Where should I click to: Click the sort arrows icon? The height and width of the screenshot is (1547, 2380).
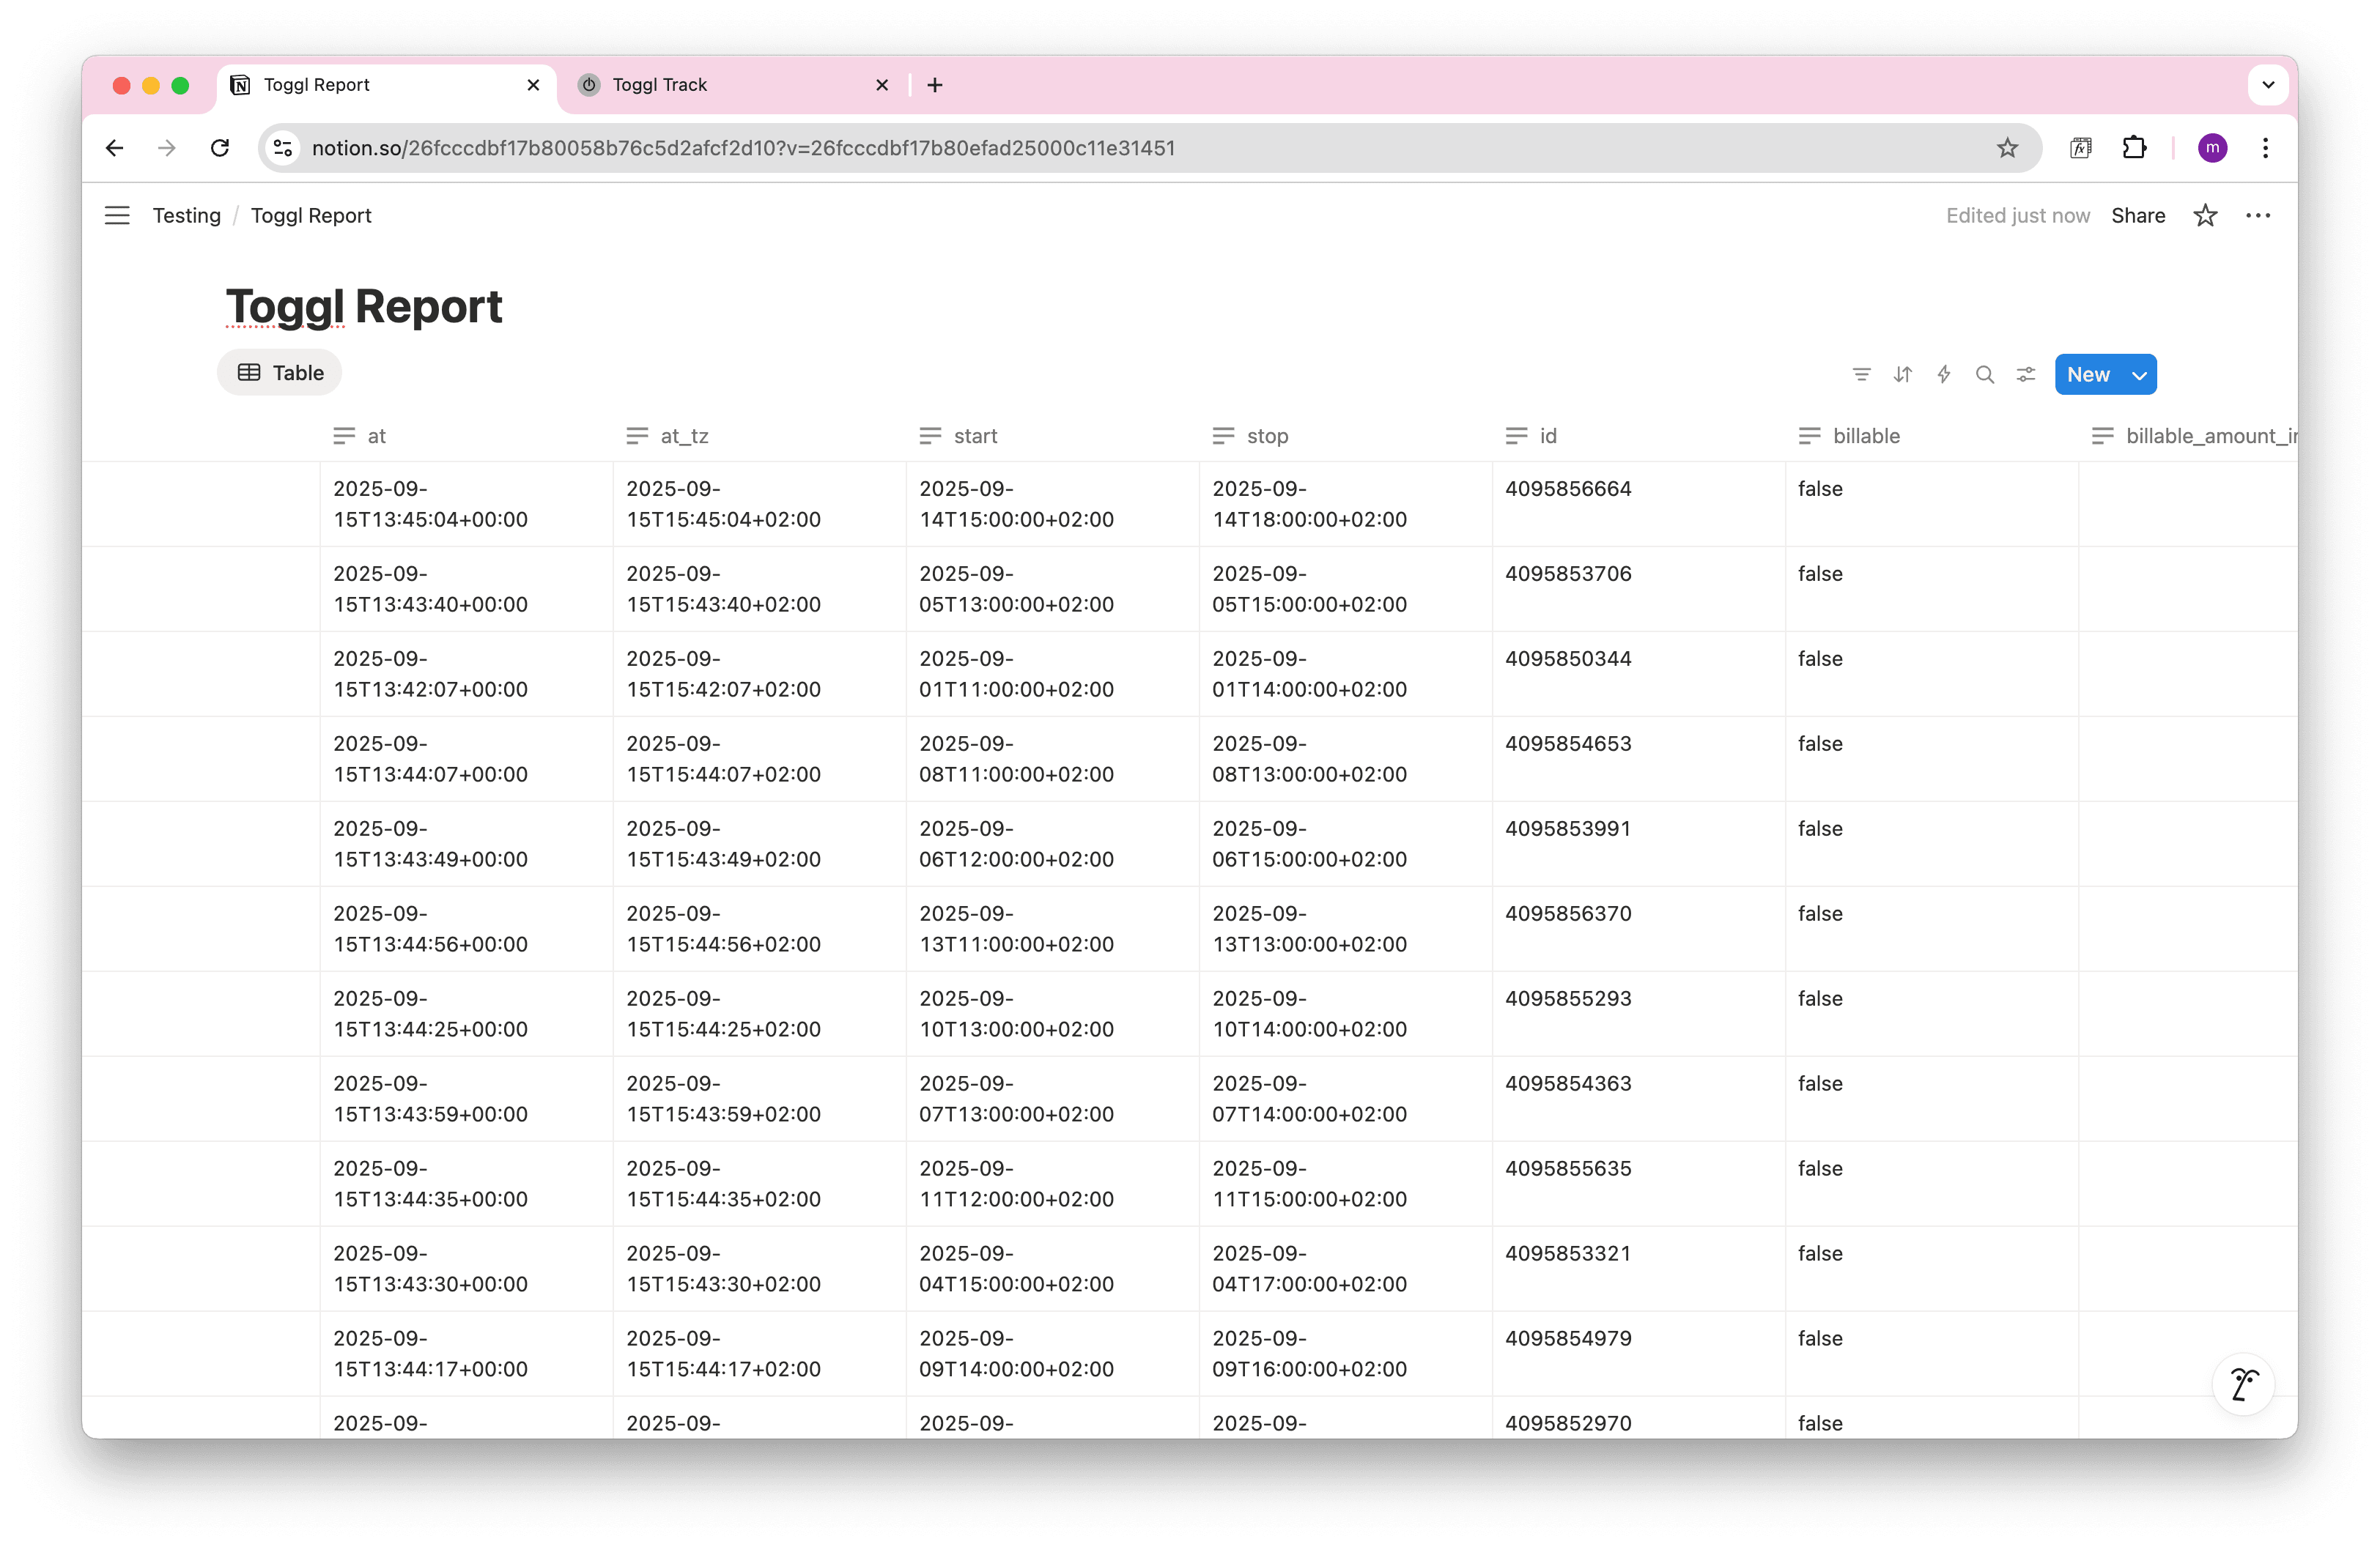pos(1902,375)
